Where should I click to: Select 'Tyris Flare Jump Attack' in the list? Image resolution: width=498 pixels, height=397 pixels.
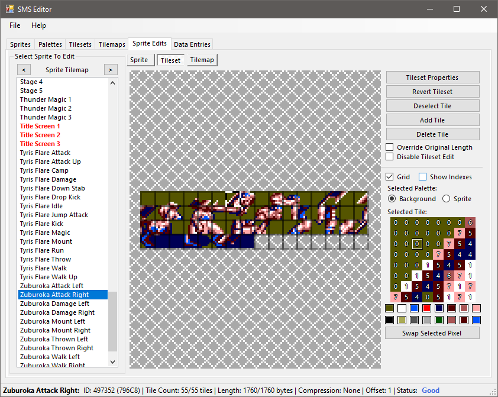[x=63, y=215]
